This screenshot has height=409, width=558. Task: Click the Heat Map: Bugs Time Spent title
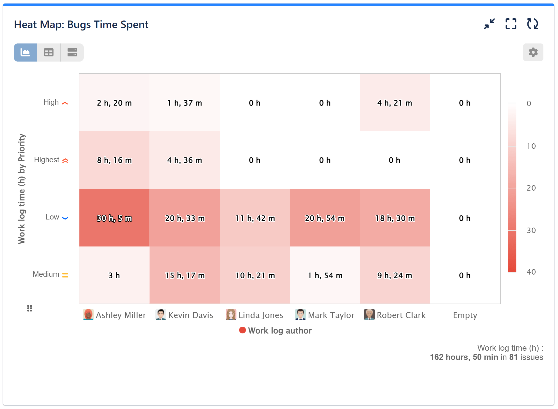pos(81,25)
